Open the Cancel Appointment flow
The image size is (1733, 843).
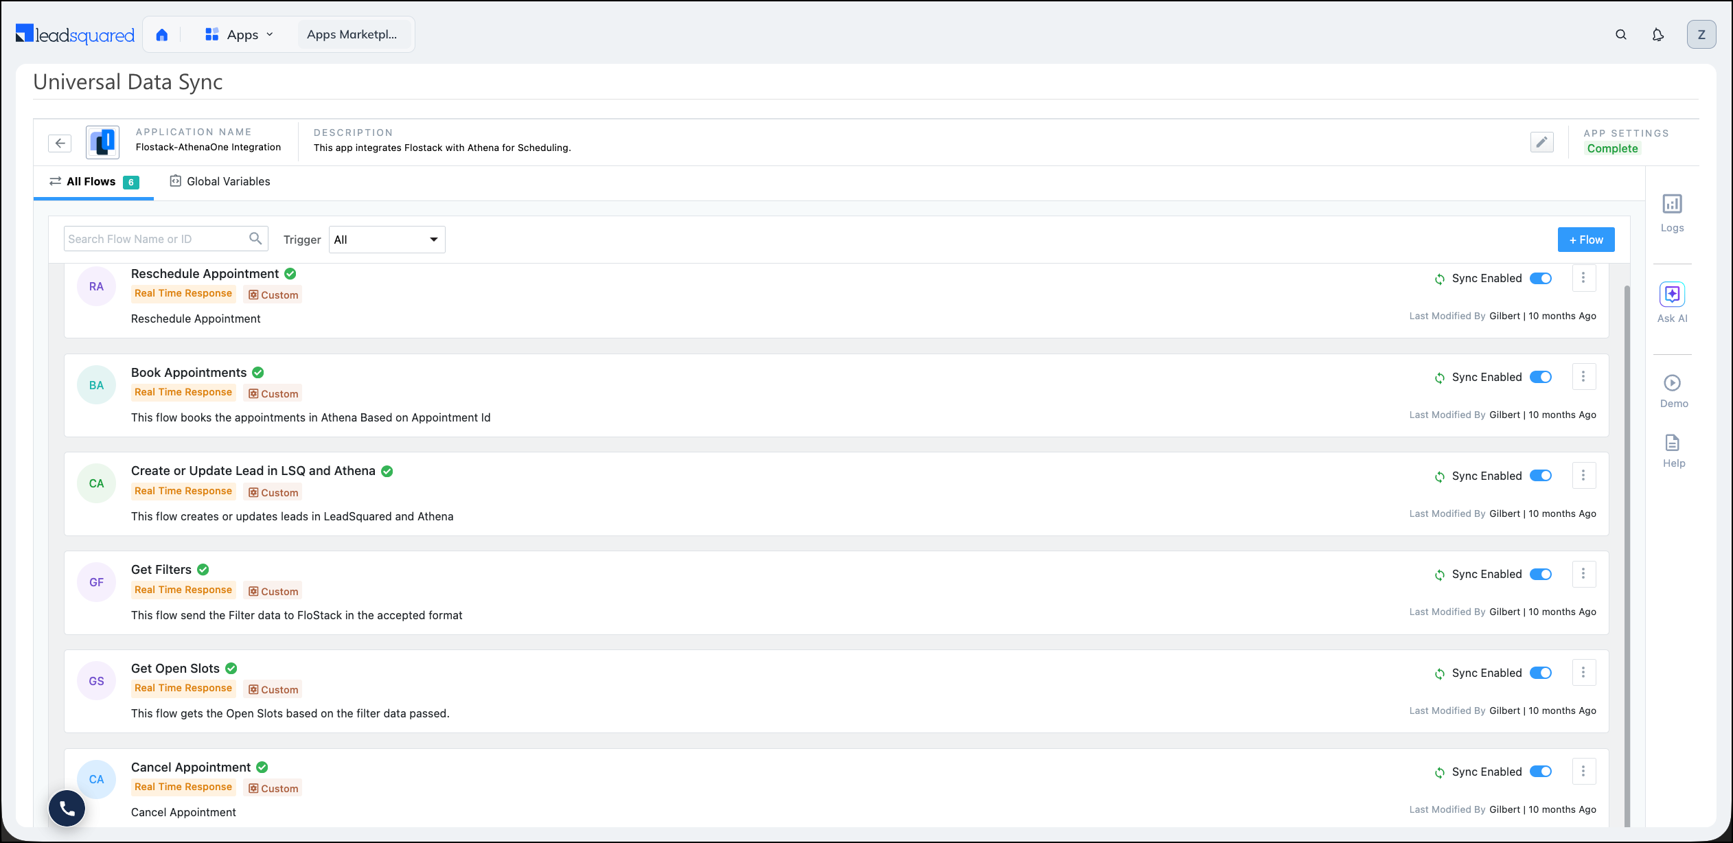click(x=191, y=767)
